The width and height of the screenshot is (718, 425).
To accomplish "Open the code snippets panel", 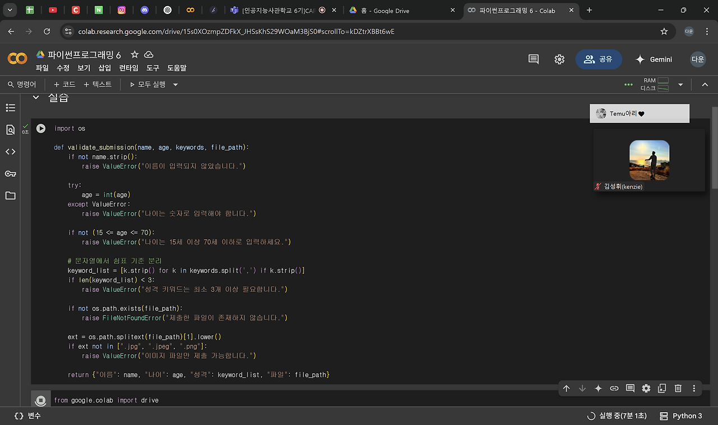I will click(x=10, y=151).
